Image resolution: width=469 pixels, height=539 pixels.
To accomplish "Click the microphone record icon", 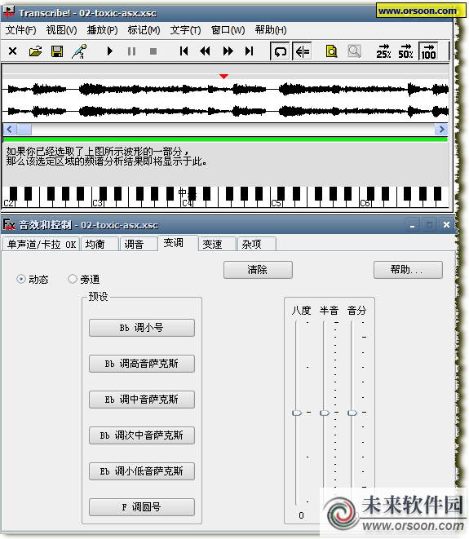I will [79, 51].
